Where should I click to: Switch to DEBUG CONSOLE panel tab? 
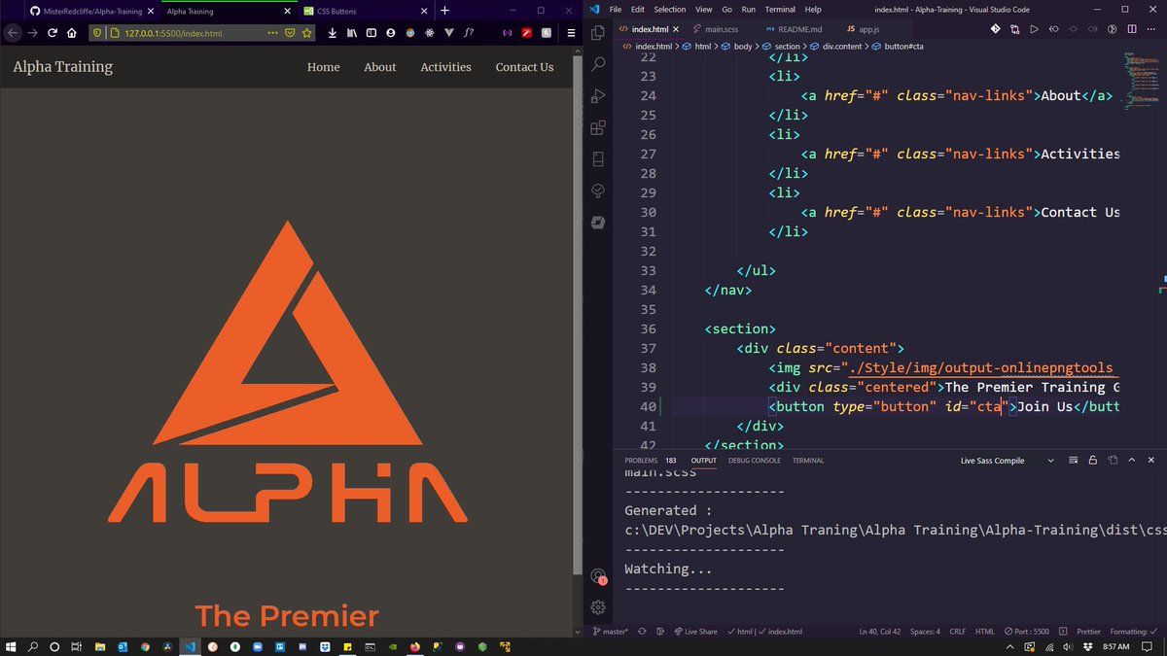(755, 460)
